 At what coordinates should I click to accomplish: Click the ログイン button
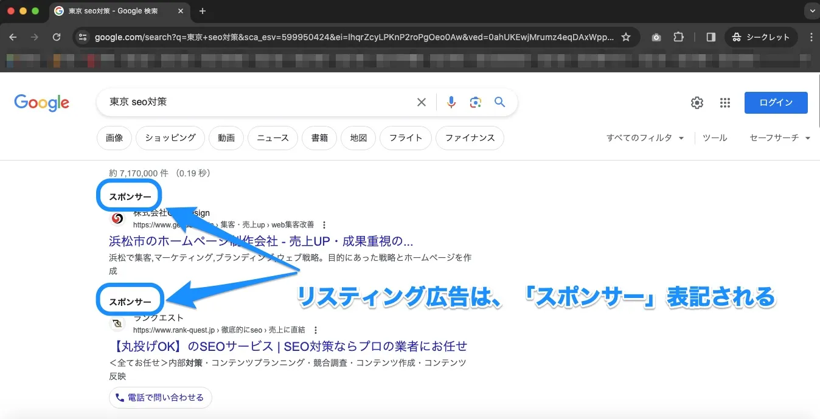point(776,103)
